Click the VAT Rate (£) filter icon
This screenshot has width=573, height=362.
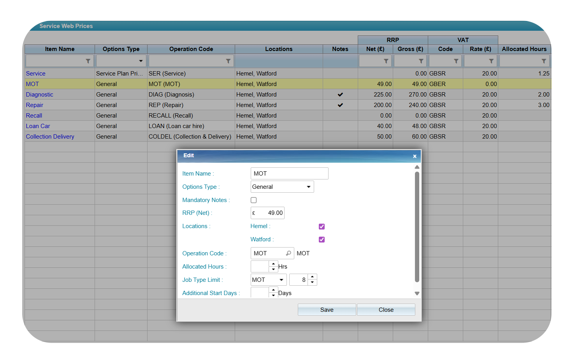click(491, 61)
